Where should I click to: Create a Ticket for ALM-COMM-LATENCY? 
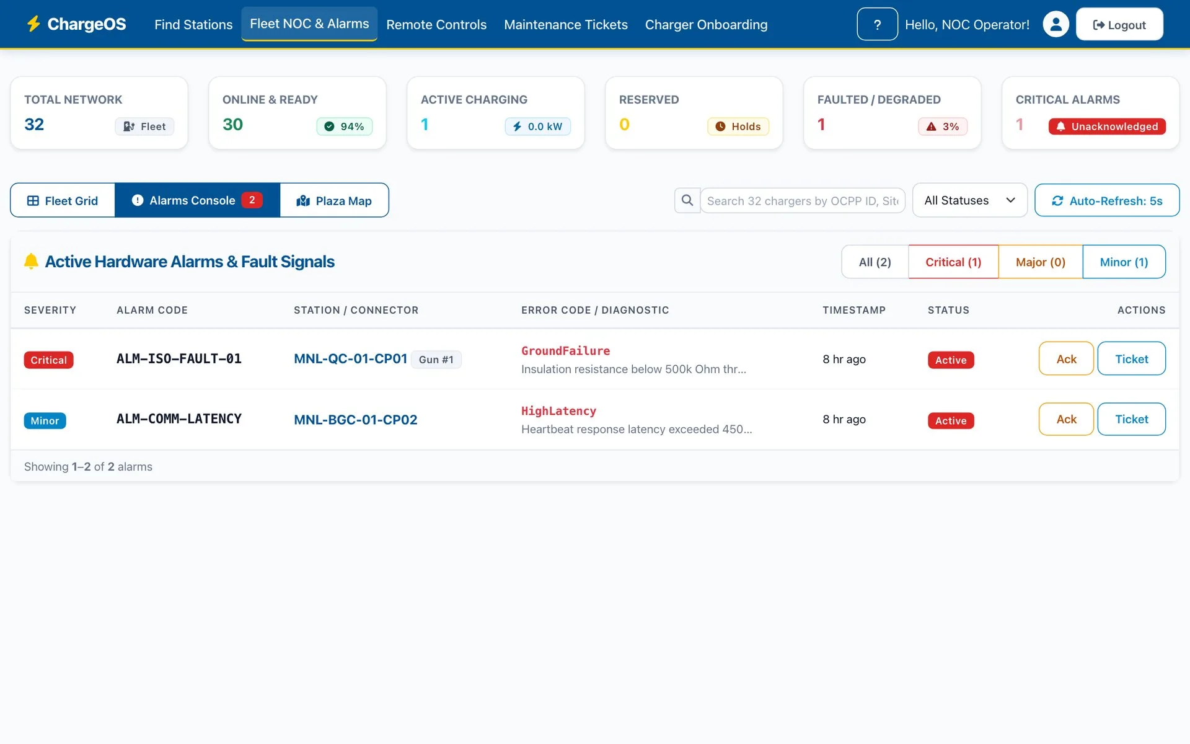click(x=1131, y=419)
